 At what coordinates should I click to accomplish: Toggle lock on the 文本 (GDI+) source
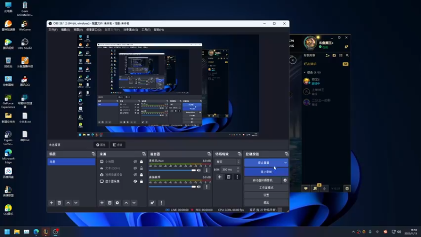(142, 168)
